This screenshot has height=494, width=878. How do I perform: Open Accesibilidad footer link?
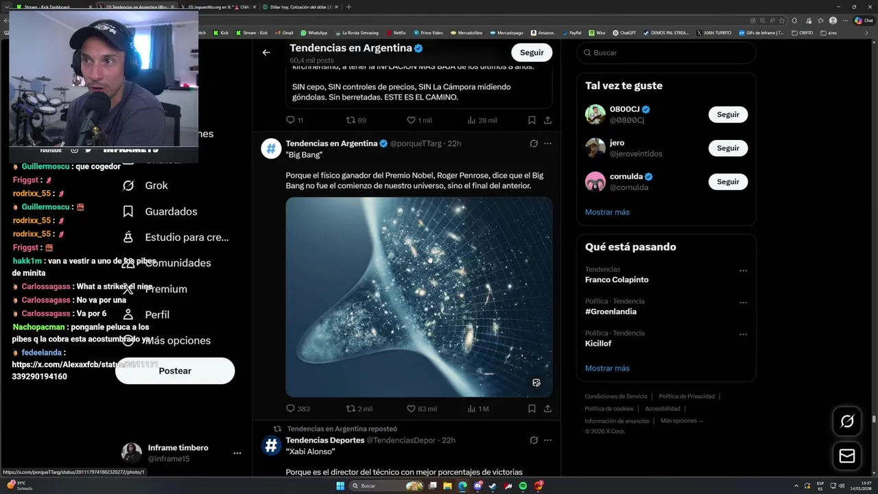pos(663,408)
